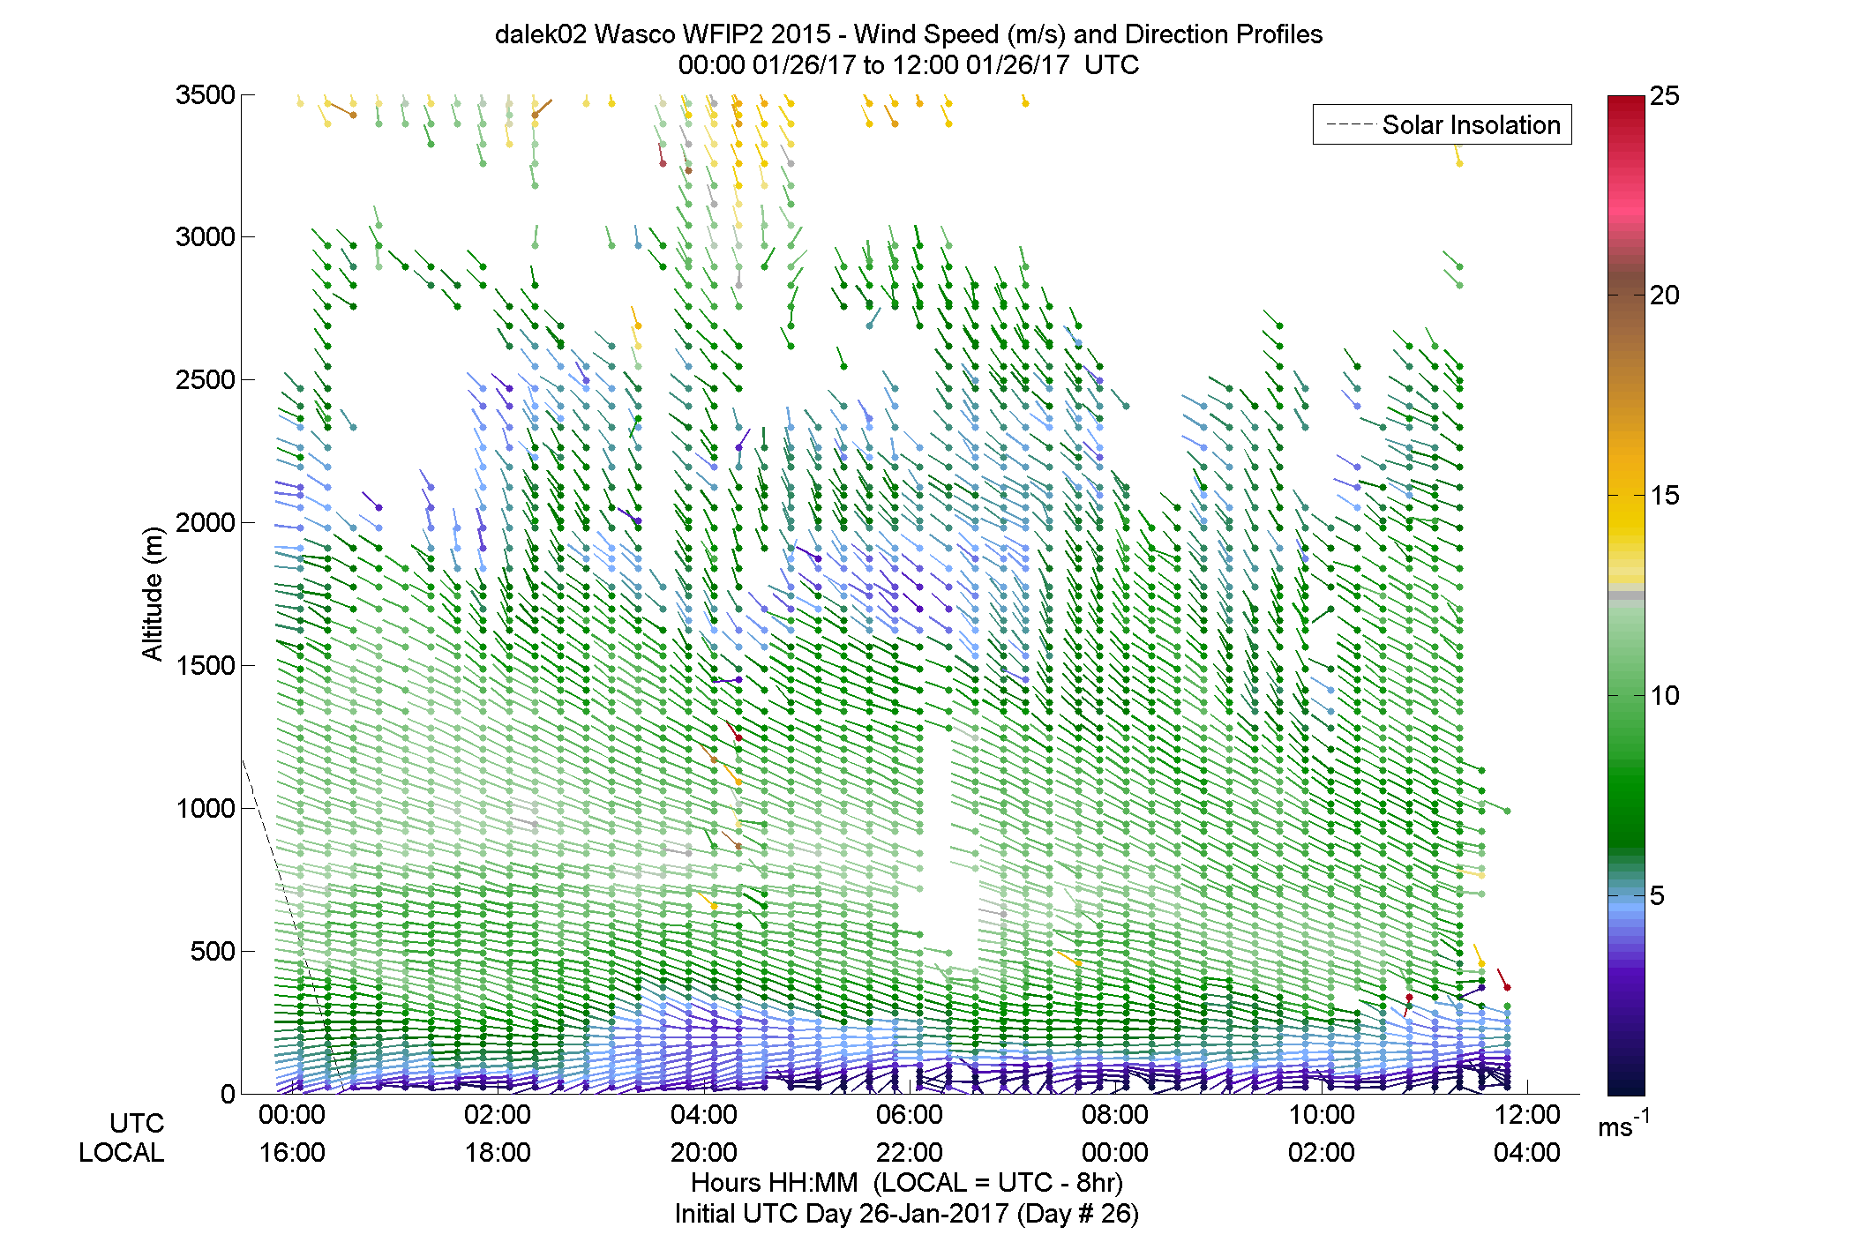Click the UTC 06:00 time label
The width and height of the screenshot is (1851, 1257).
click(x=910, y=1115)
